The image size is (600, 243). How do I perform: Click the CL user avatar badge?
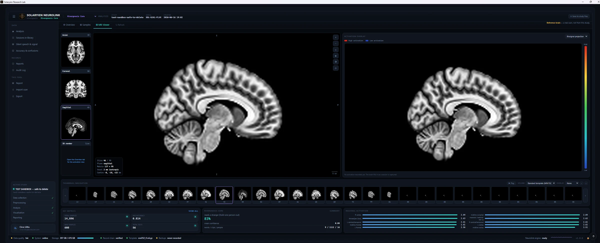point(15,228)
